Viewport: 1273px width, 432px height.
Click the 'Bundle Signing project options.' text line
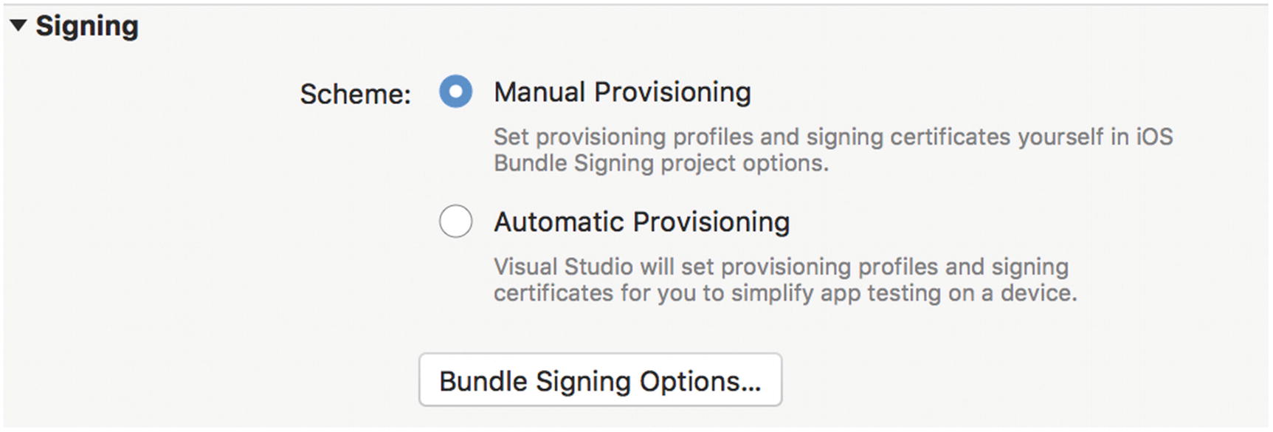(x=661, y=163)
